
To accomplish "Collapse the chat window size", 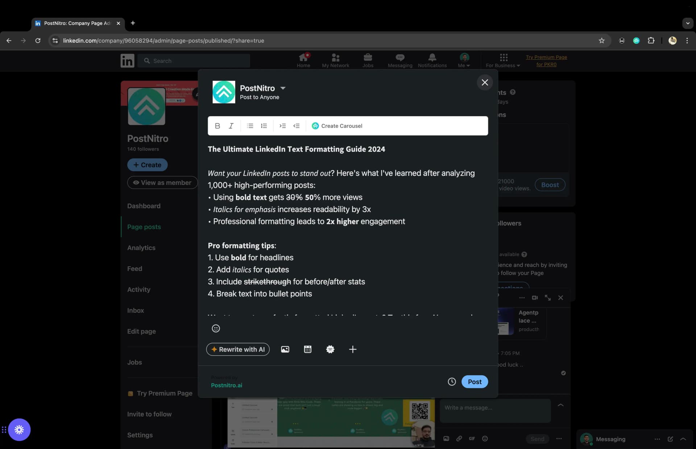I will pyautogui.click(x=548, y=297).
